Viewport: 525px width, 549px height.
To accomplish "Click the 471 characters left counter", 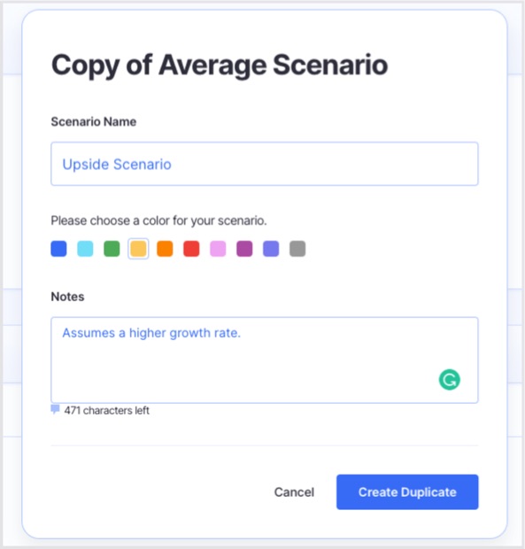I will coord(107,410).
